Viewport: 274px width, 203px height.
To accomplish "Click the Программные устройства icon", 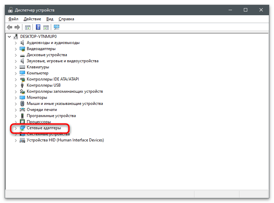I will (x=22, y=116).
